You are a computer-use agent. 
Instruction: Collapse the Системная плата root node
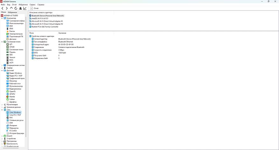coord(2,42)
